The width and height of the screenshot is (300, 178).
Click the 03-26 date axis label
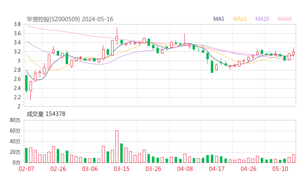(x=153, y=169)
